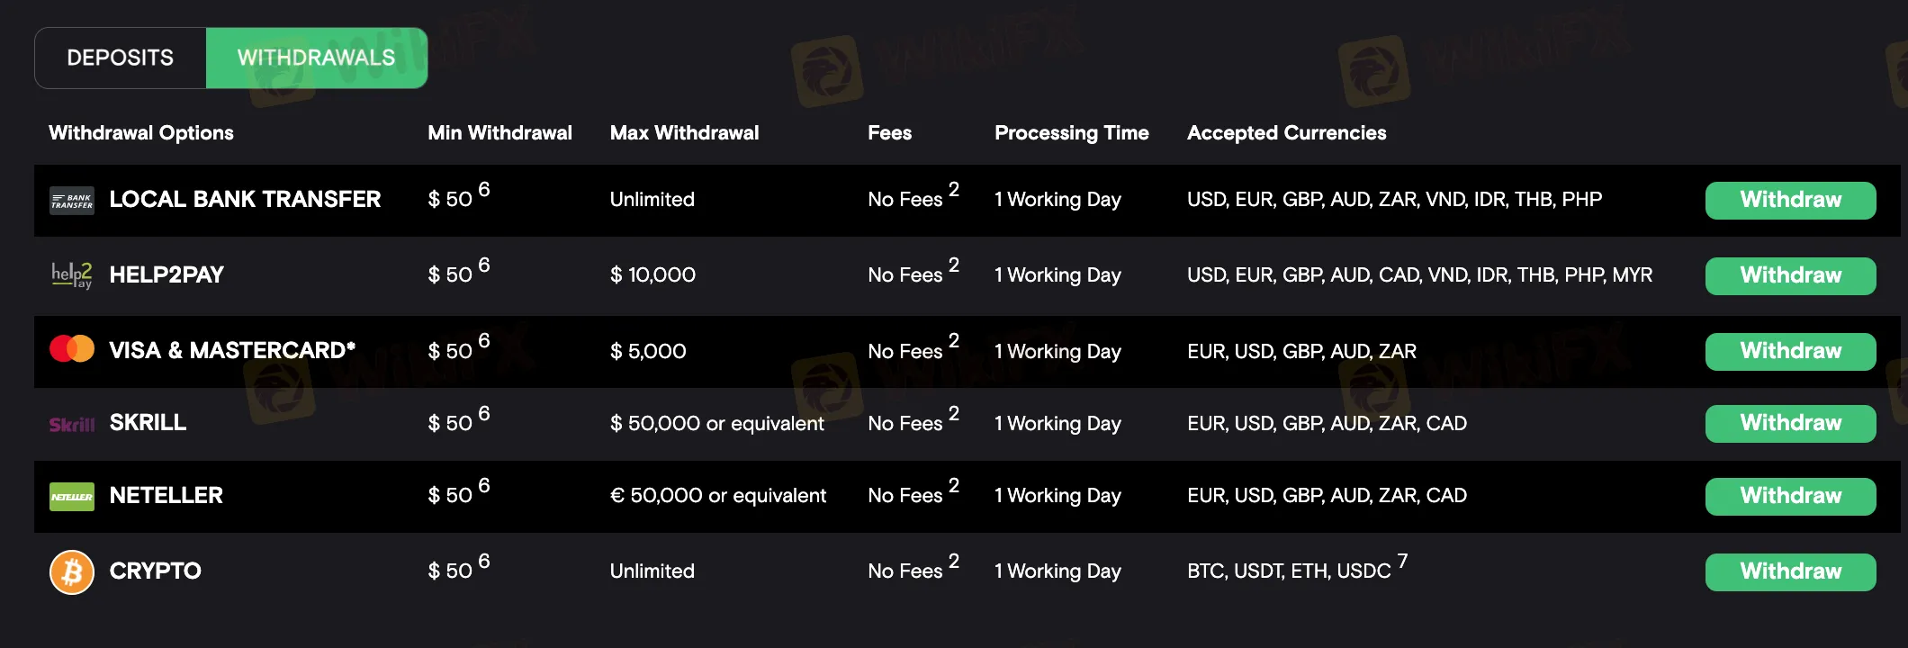Screen dimensions: 1908x648
Task: Click the CRYPTO option label
Action: 155,571
